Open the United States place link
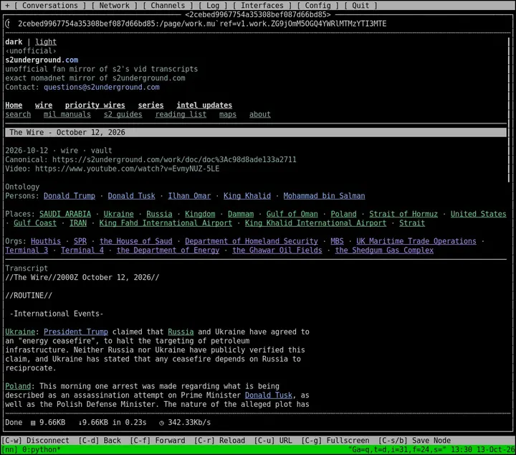The height and width of the screenshot is (455, 516). click(x=479, y=214)
